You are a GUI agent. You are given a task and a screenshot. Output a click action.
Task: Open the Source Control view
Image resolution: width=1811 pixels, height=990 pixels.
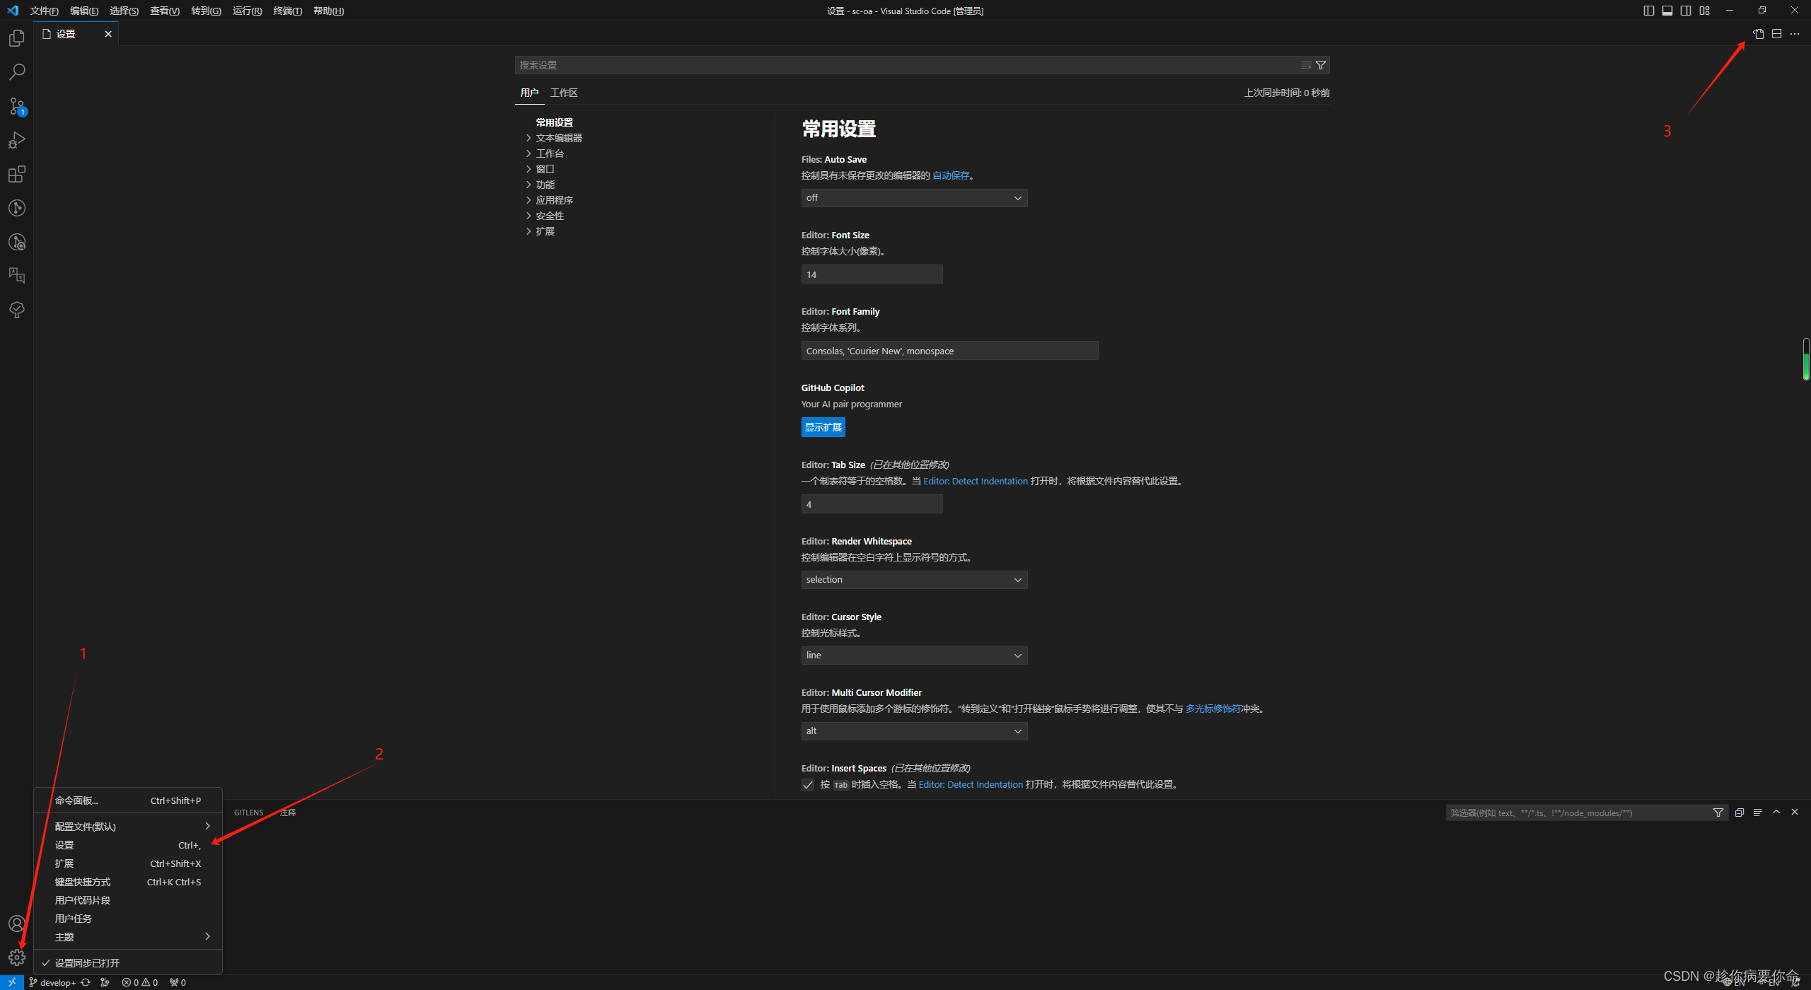pos(16,105)
